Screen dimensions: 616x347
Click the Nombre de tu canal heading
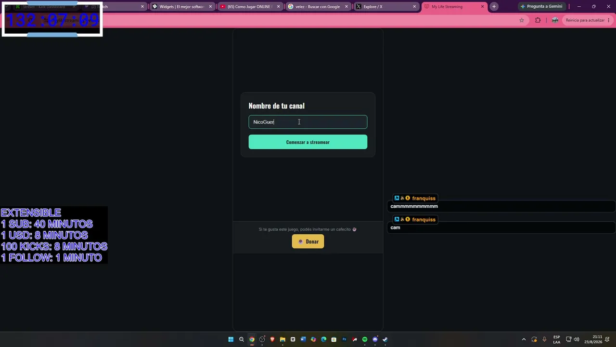[276, 106]
